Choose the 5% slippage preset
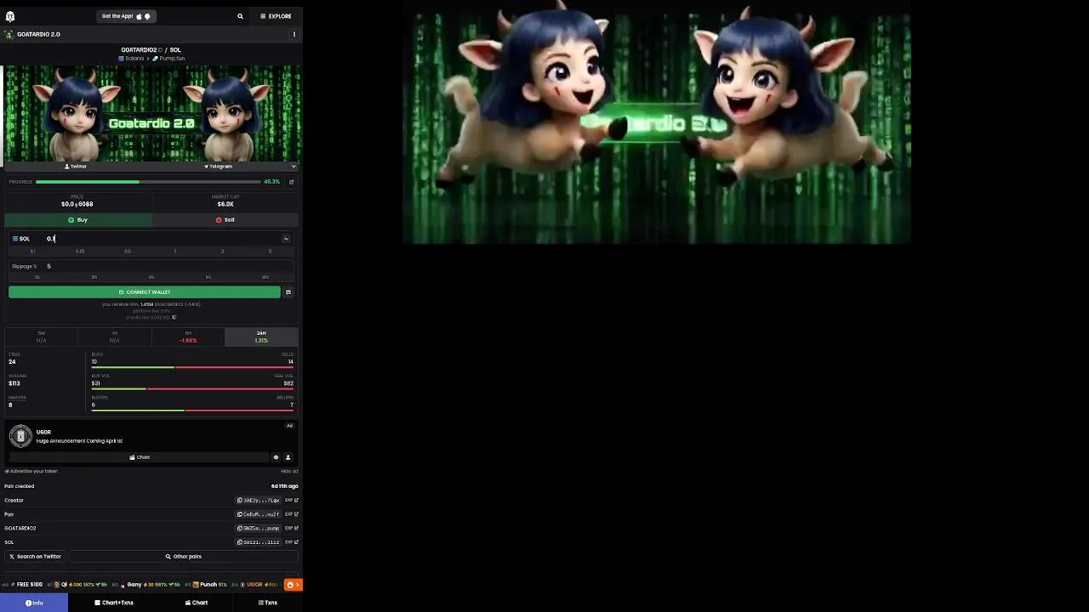1089x612 pixels. (208, 277)
